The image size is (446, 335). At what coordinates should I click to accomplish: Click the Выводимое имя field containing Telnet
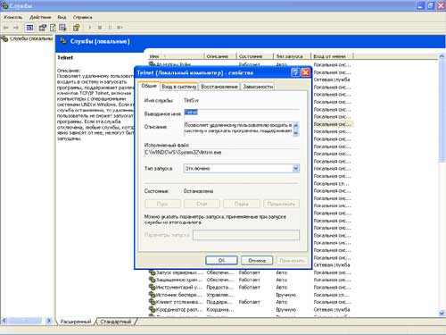242,113
